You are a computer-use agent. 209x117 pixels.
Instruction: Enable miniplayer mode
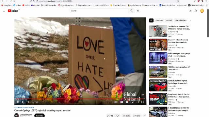tap(132, 102)
